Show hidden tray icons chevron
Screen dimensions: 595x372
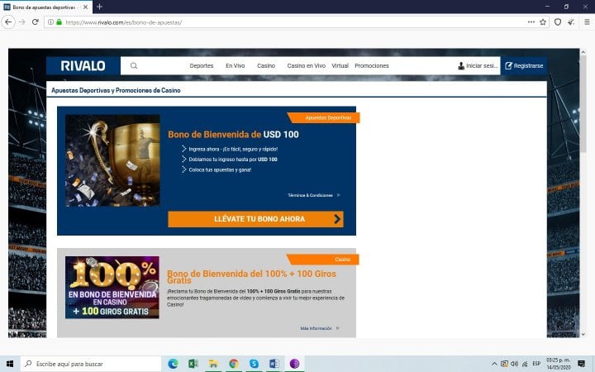pyautogui.click(x=494, y=364)
